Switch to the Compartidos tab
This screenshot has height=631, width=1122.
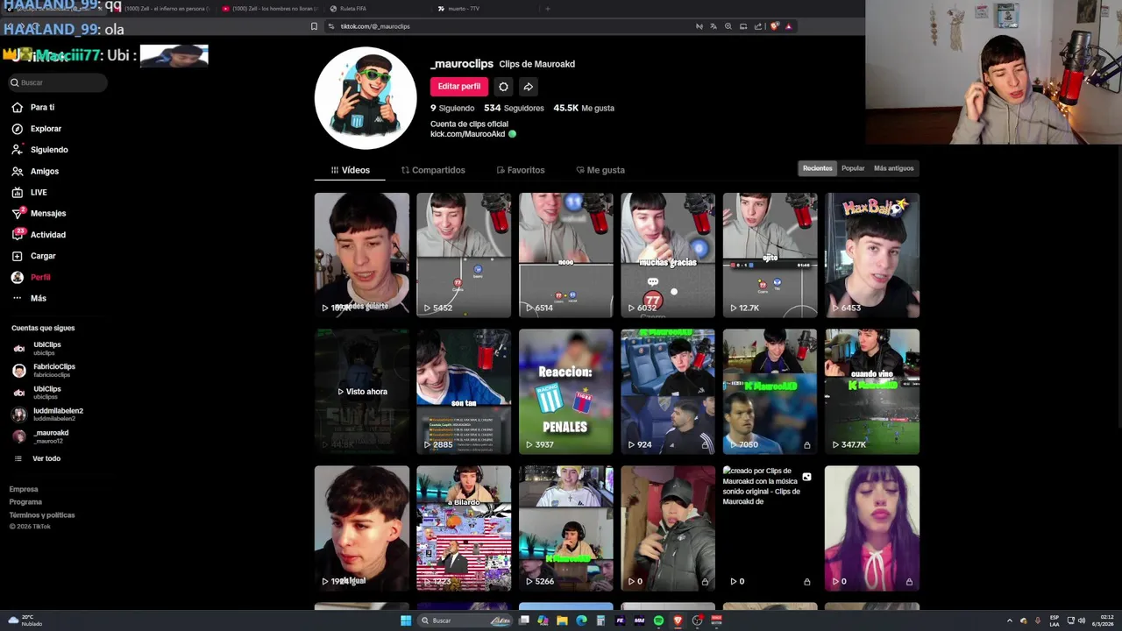(433, 170)
